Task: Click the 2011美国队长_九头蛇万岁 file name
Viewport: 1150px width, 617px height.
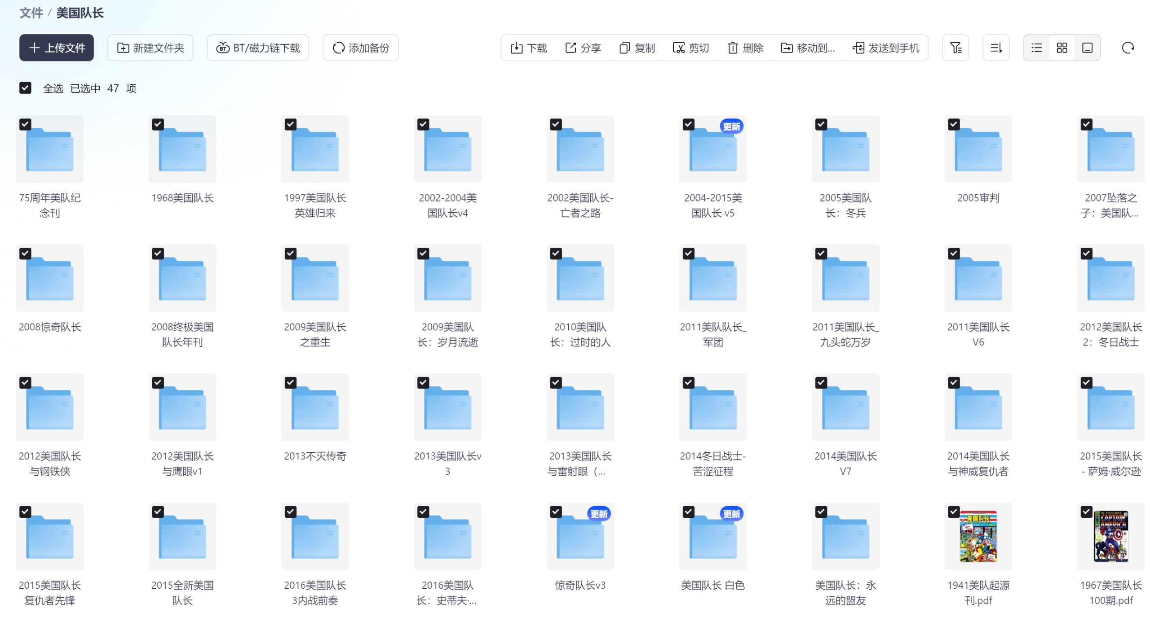Action: (845, 334)
